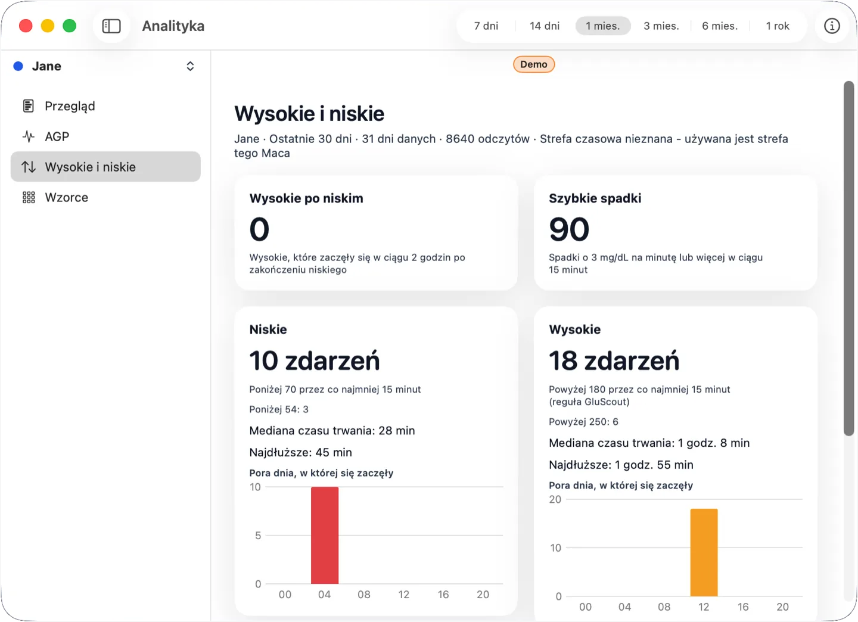Click the Wysokie i niskie page heading
858x622 pixels.
pos(309,114)
